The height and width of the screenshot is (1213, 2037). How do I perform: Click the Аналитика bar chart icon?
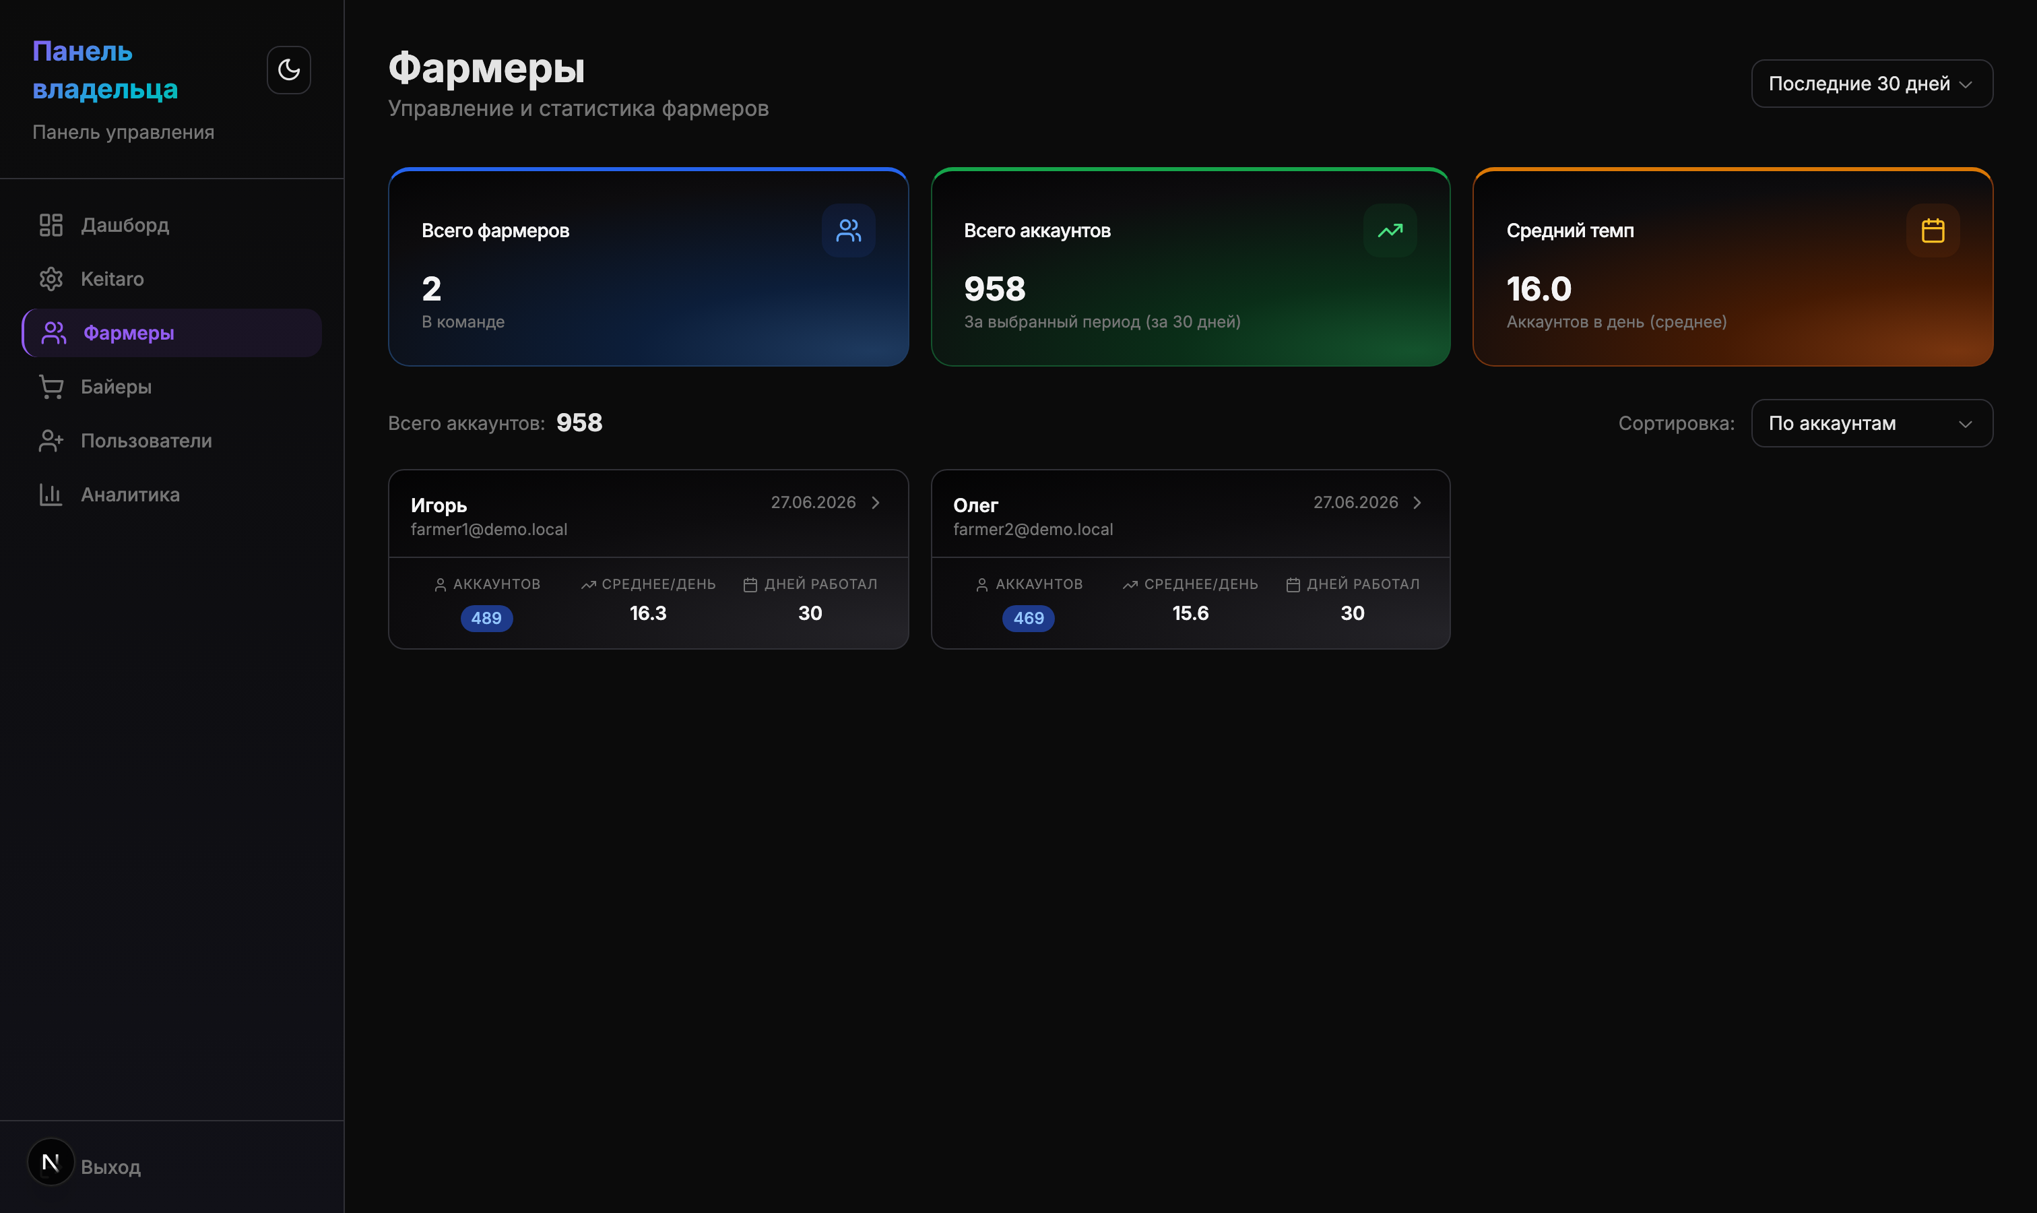pos(51,495)
